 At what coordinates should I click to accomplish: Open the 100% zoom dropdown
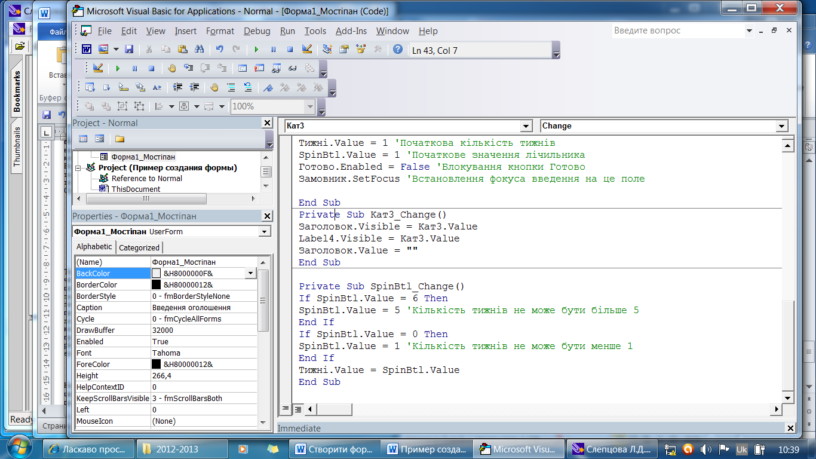[x=309, y=106]
